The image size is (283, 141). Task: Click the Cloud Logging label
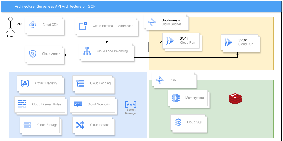coord(100,83)
